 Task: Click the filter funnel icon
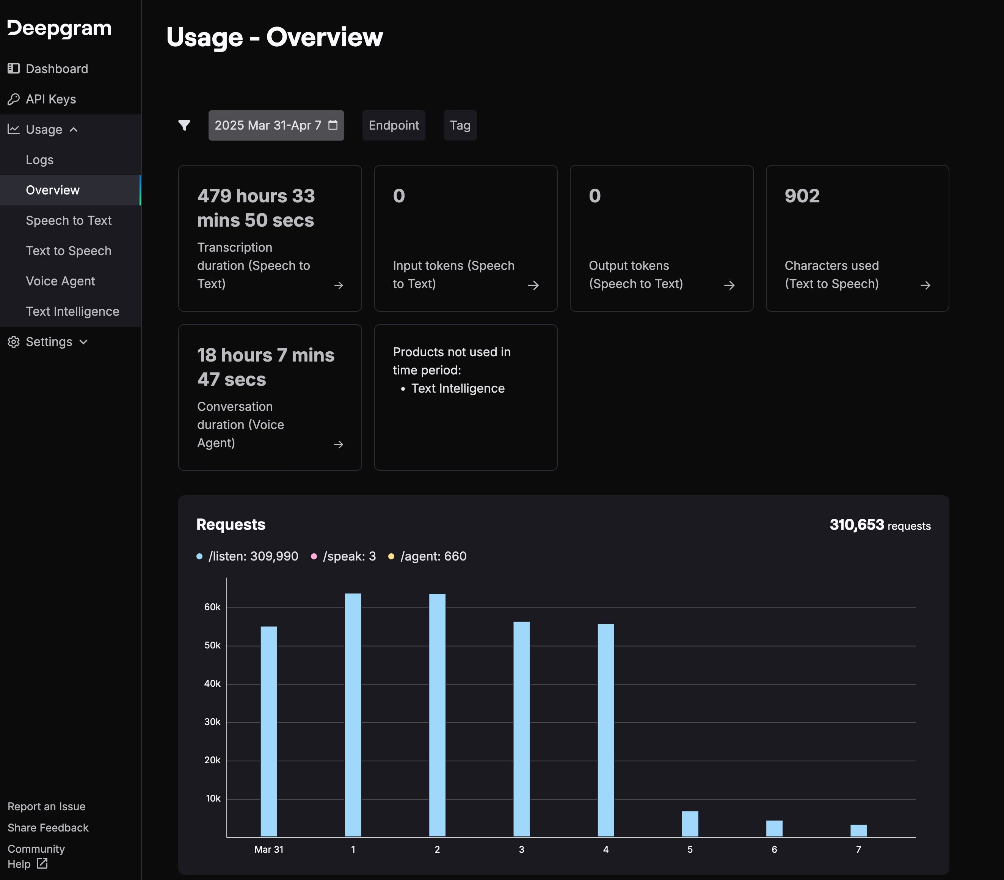click(x=184, y=125)
